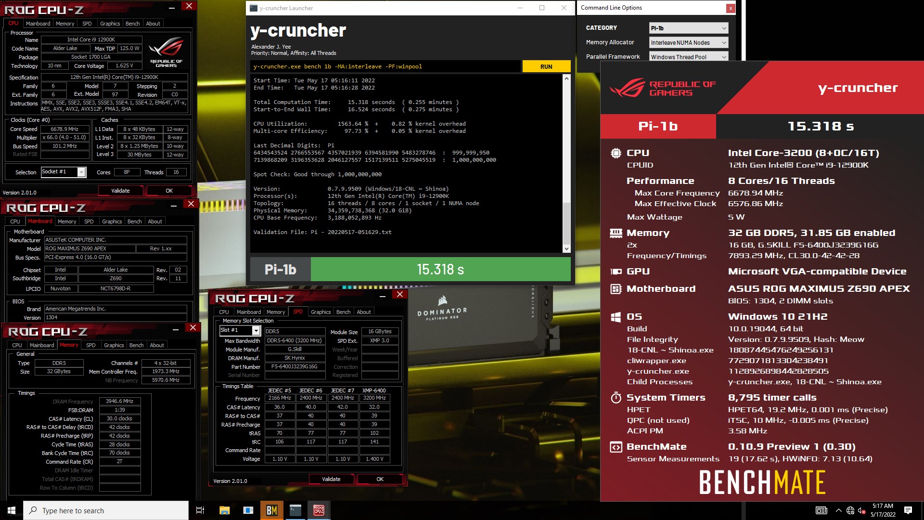924x520 pixels.
Task: Select the About tab in SPD CPU-Z window
Action: click(364, 312)
